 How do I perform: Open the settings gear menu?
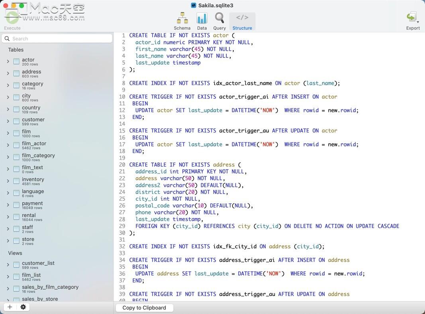23,307
